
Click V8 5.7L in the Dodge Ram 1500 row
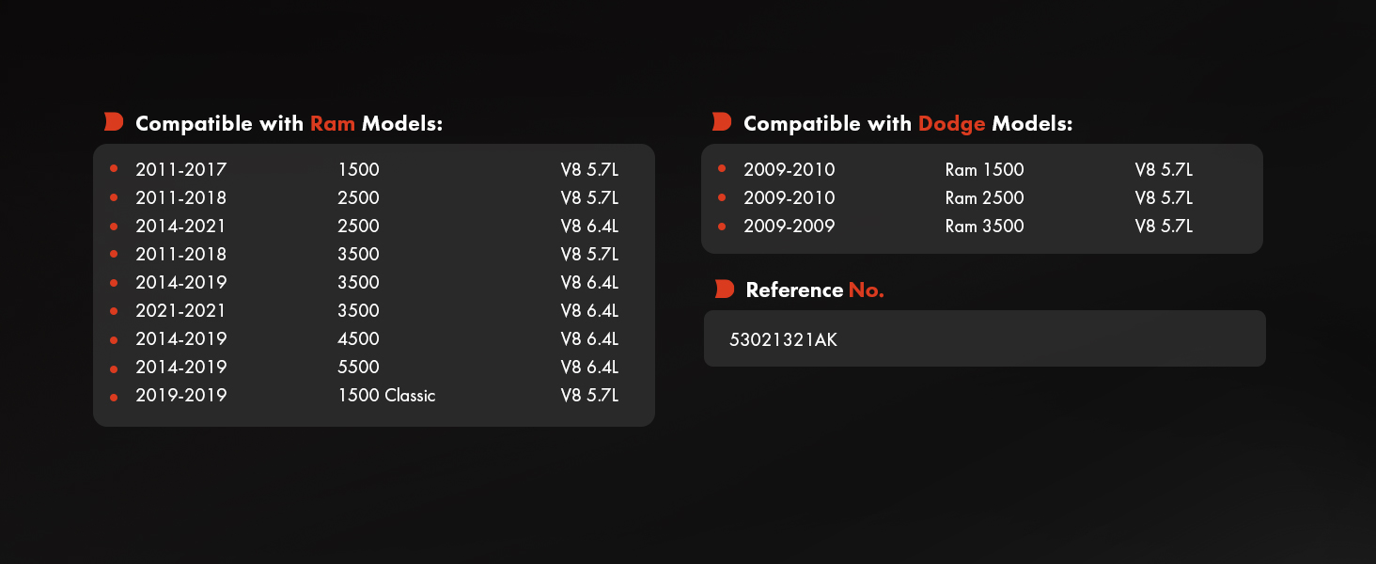tap(1164, 170)
